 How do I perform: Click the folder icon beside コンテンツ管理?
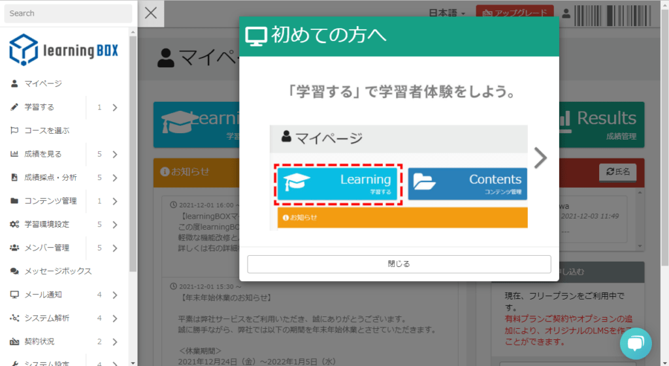(14, 201)
